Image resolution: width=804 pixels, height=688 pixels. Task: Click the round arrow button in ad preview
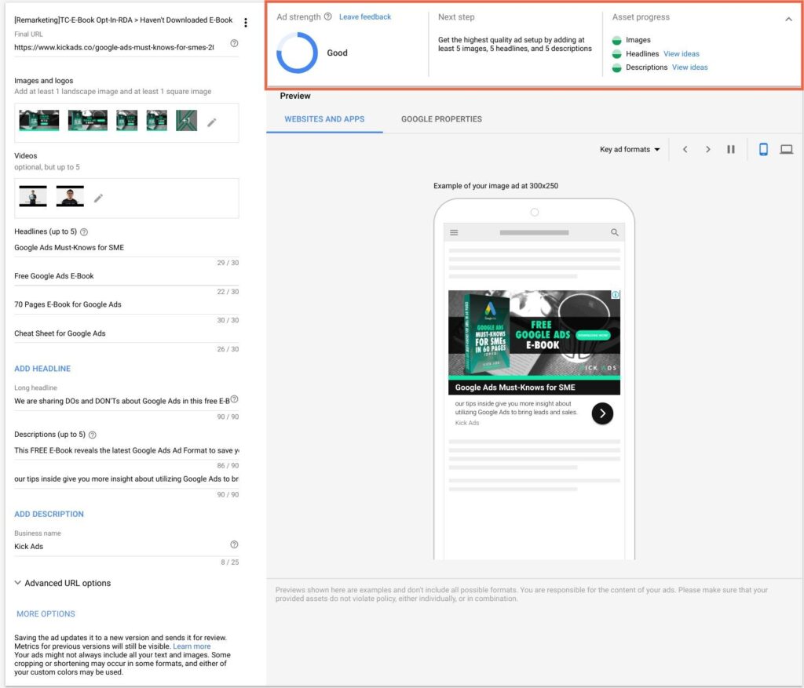(x=602, y=413)
